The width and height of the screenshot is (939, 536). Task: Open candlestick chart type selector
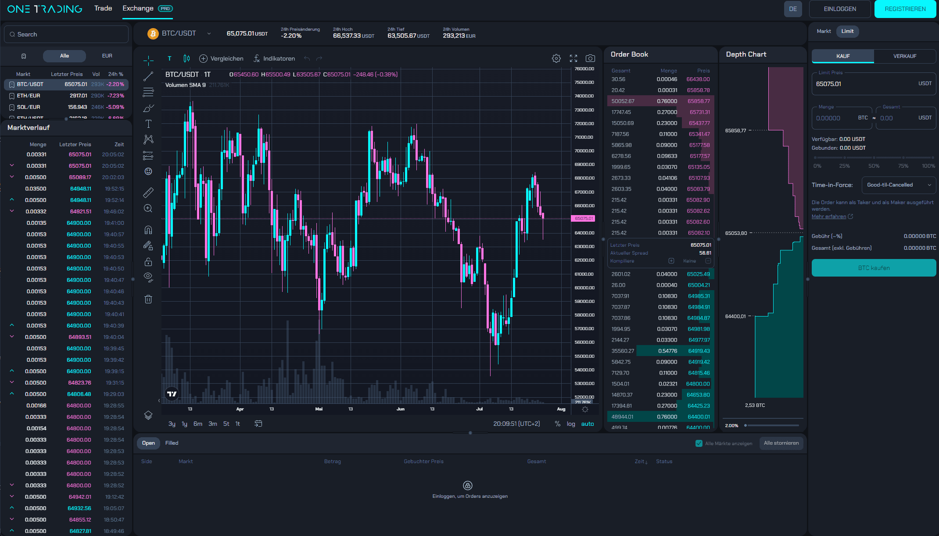coord(186,58)
